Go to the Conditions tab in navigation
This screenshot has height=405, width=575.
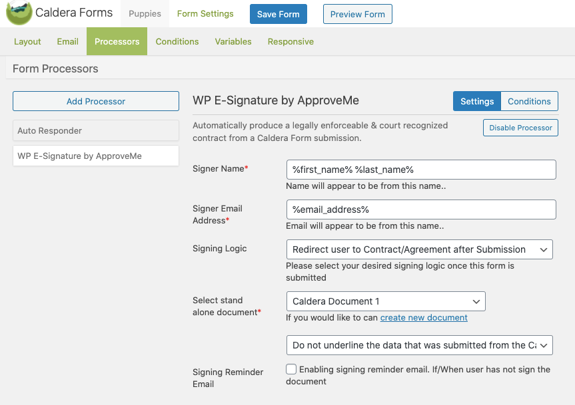pos(177,41)
